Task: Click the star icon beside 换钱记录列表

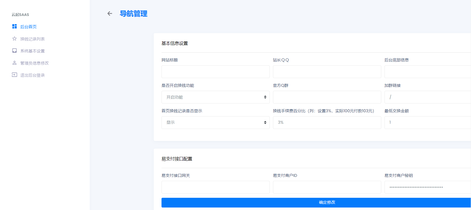Action: (x=14, y=39)
